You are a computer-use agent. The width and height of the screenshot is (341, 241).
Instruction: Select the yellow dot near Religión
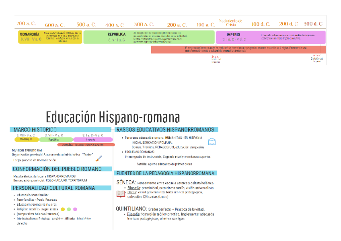[x=62, y=209]
